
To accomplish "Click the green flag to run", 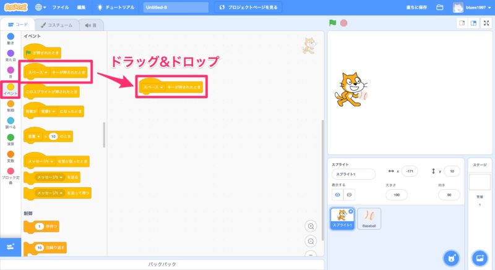I will [x=333, y=23].
